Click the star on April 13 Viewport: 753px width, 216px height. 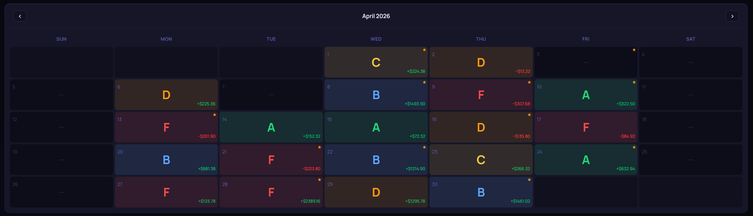214,115
